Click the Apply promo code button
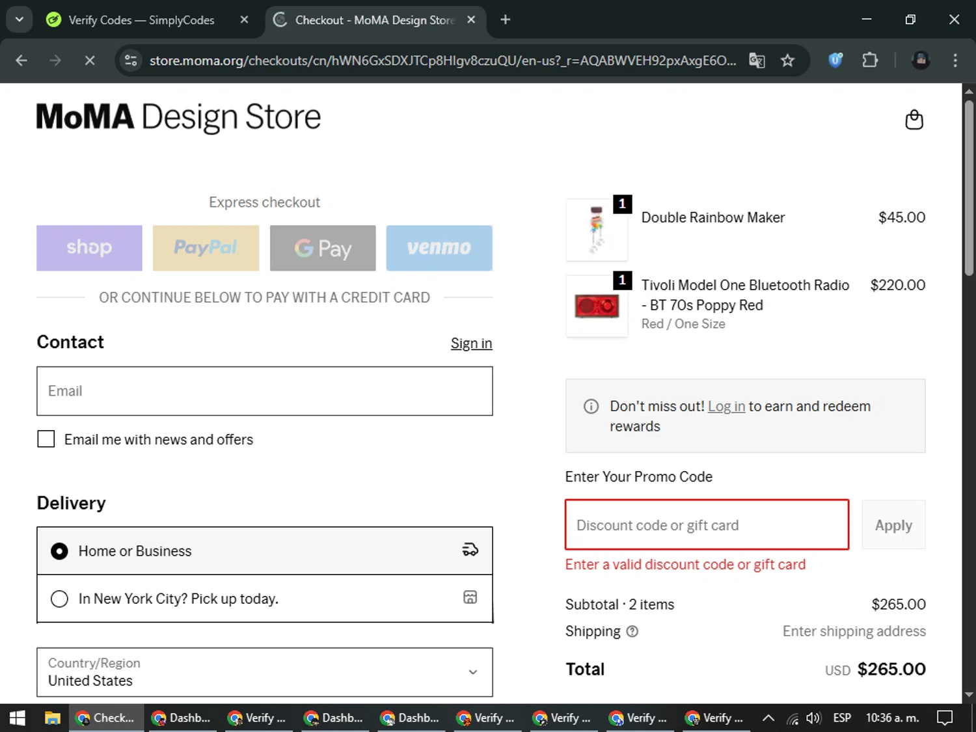The height and width of the screenshot is (732, 976). (x=893, y=525)
